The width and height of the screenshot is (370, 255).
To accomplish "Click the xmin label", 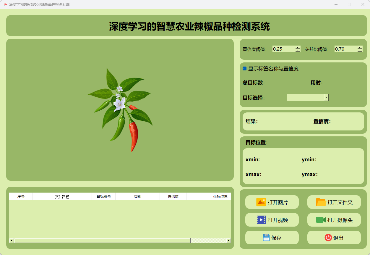I will pyautogui.click(x=253, y=160).
